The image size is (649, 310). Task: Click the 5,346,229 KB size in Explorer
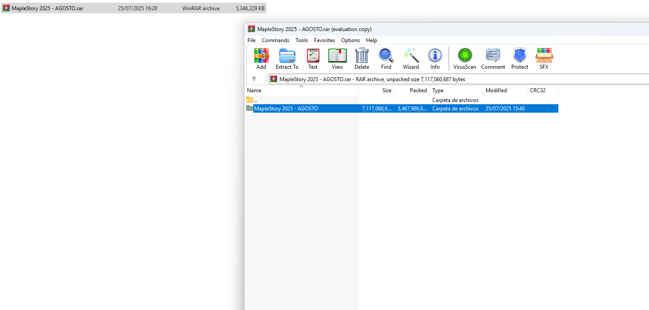point(251,8)
